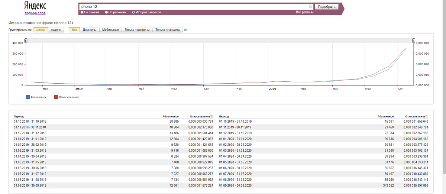Image resolution: width=446 pixels, height=194 pixels.
Task: Select the История запросов radio option
Action: click(x=133, y=12)
